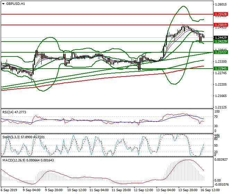Select the 9 Sep 04:00 time axis label
The image size is (229, 194).
pyautogui.click(x=32, y=190)
